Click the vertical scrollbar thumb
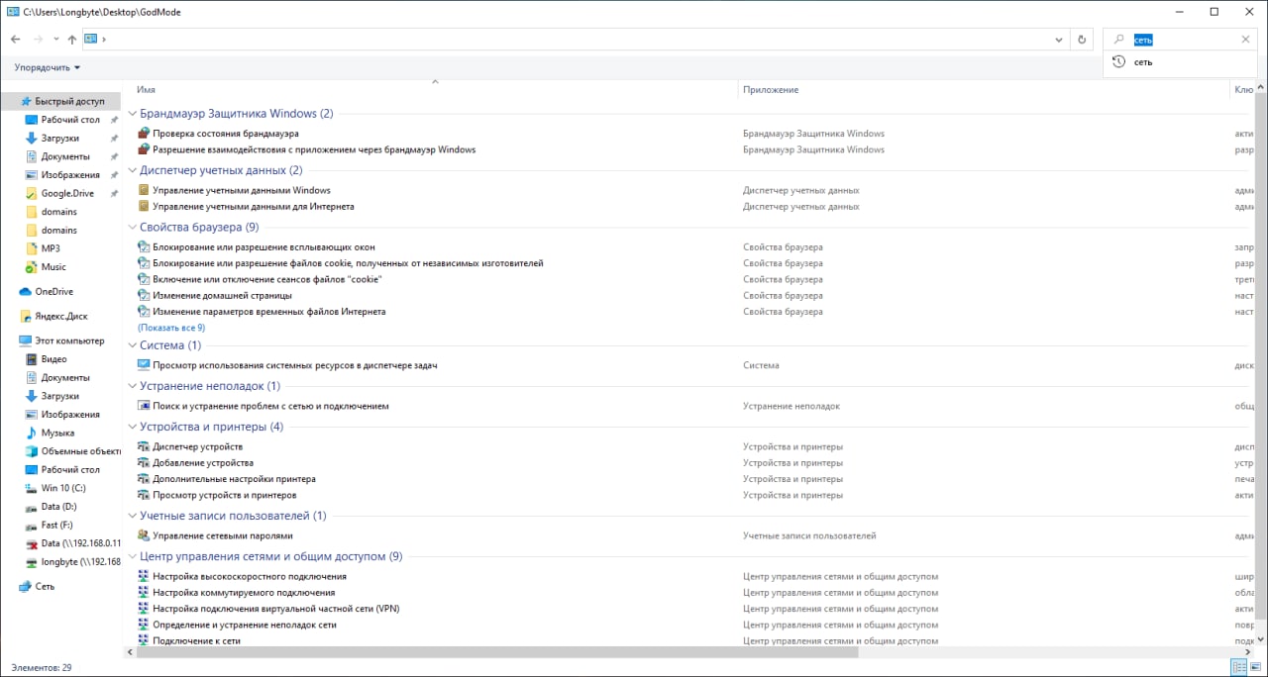The height and width of the screenshot is (677, 1268). (1262, 356)
